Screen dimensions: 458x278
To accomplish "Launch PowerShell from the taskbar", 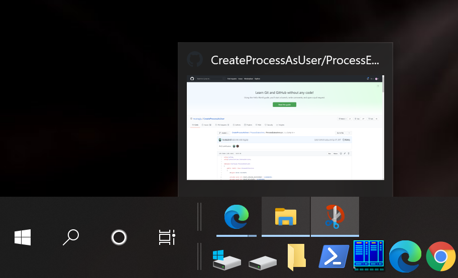I will (x=333, y=256).
